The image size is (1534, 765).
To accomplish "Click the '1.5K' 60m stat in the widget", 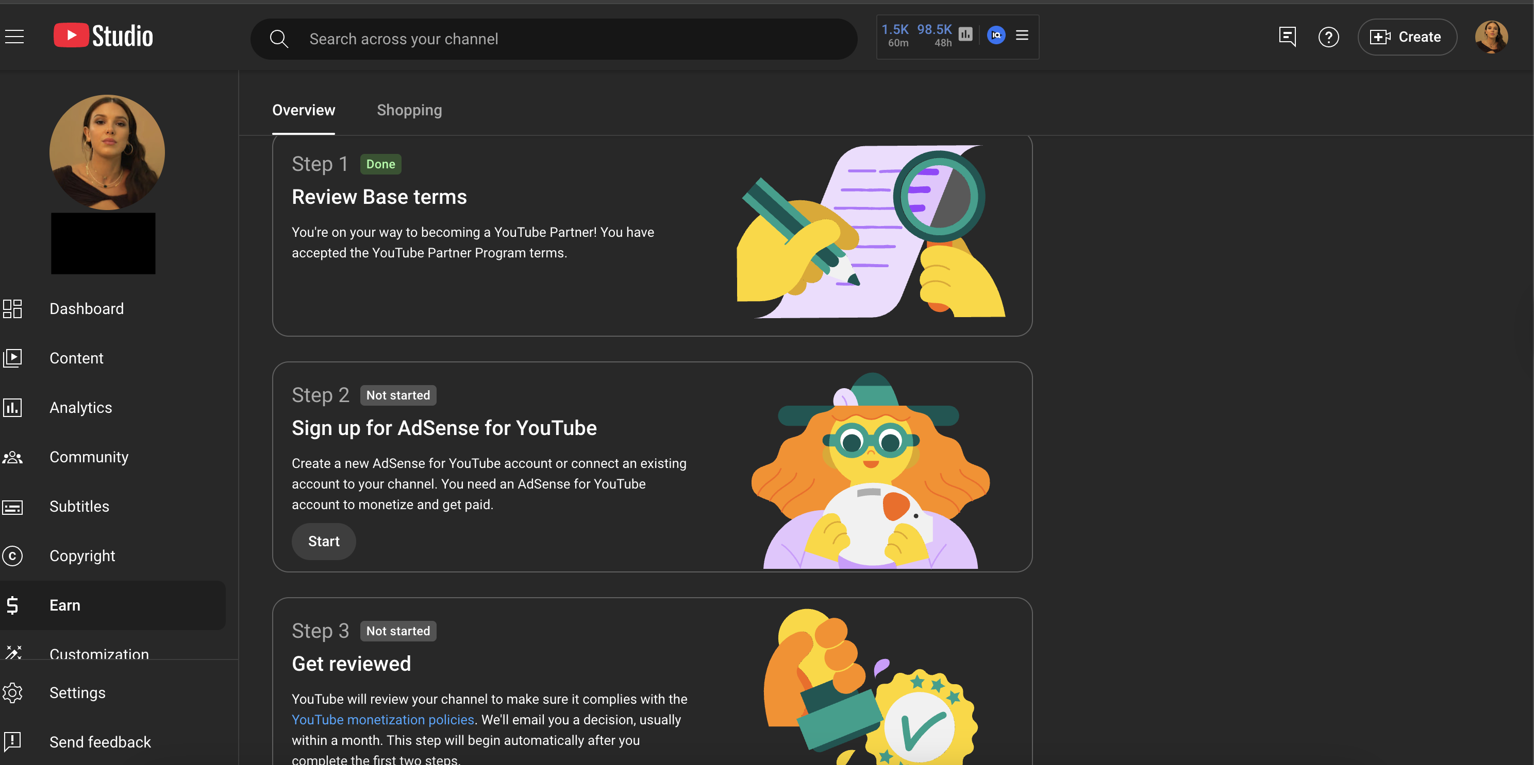I will (896, 35).
